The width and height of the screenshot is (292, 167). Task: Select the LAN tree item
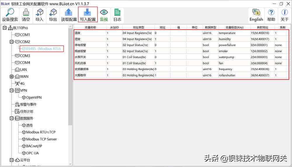23,70
